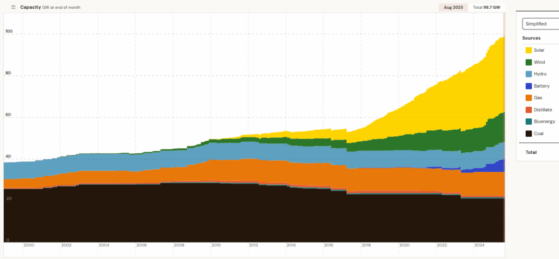Image resolution: width=559 pixels, height=259 pixels.
Task: Click the teal Bioenergy legend swatch
Action: [x=529, y=122]
